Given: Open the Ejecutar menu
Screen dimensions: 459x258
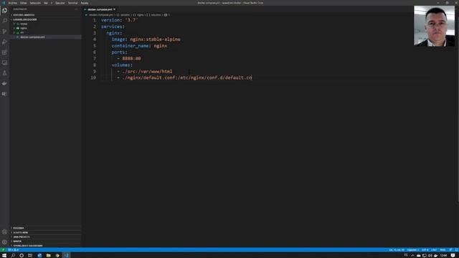Looking at the screenshot, I should click(60, 3).
